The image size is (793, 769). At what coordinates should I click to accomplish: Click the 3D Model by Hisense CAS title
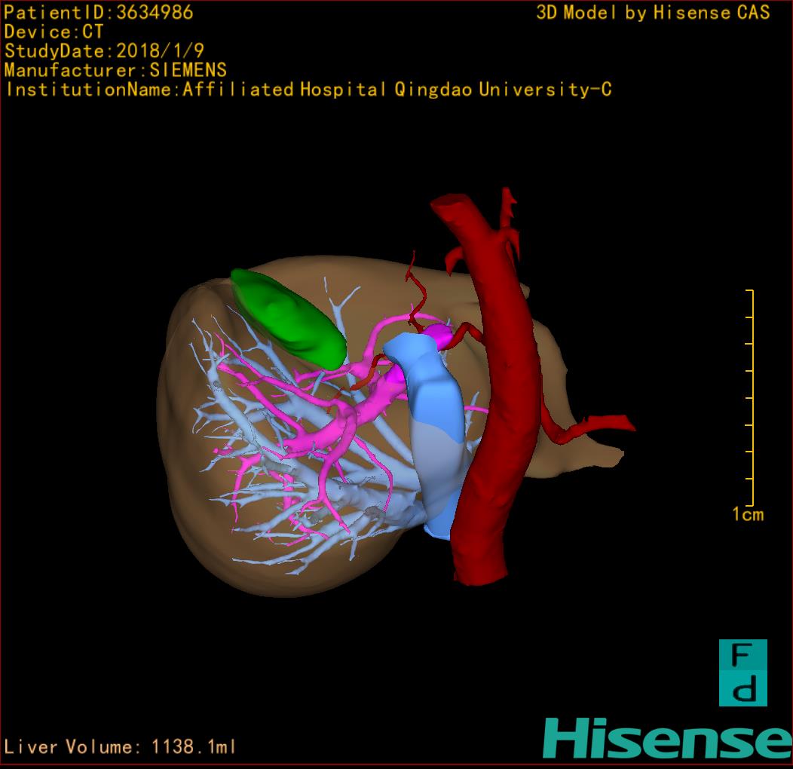coord(653,12)
